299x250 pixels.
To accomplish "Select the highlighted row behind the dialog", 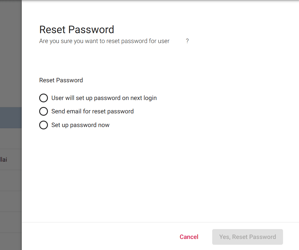I will click(x=11, y=117).
